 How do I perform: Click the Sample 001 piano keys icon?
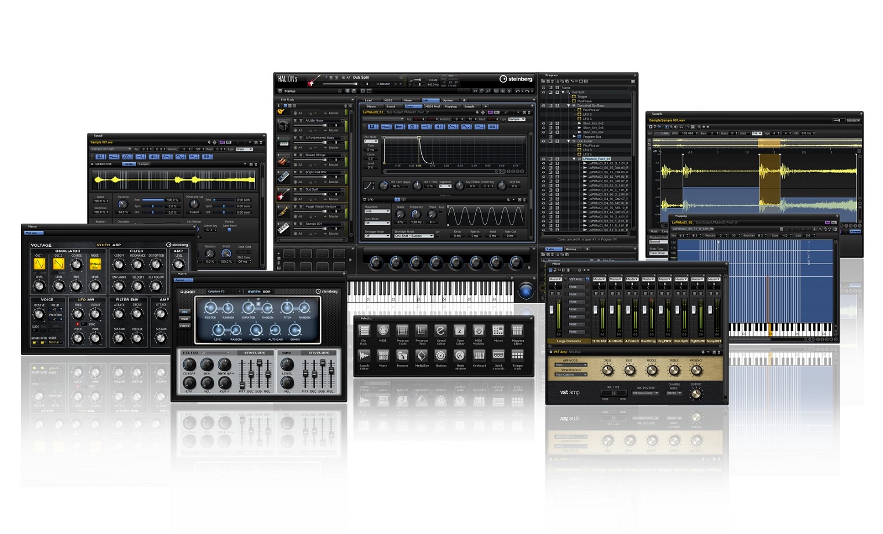coord(283,229)
